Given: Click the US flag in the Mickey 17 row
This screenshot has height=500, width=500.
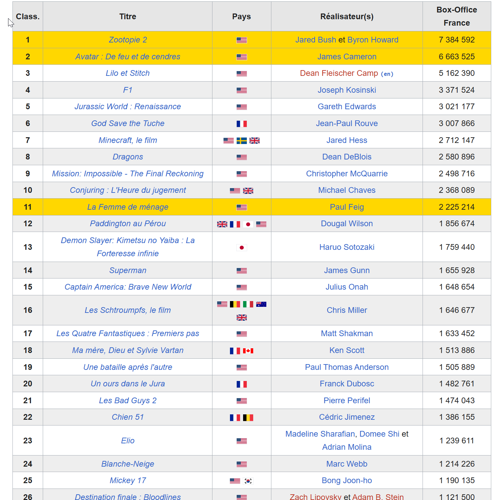Looking at the screenshot, I should (x=235, y=481).
